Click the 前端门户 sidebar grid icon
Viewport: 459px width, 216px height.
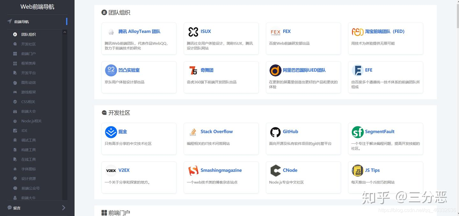pyautogui.click(x=15, y=54)
